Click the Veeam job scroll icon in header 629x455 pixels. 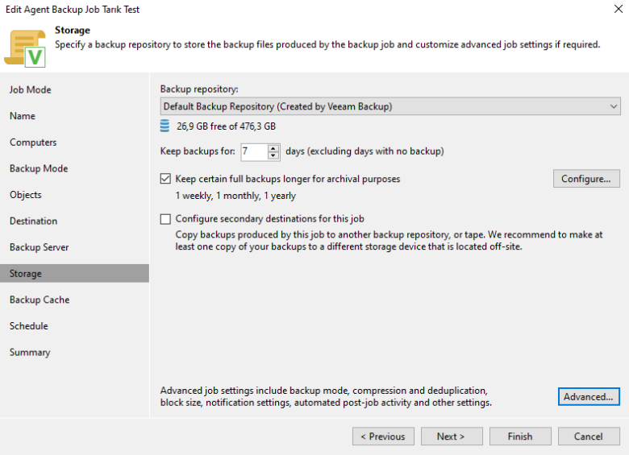coord(25,48)
